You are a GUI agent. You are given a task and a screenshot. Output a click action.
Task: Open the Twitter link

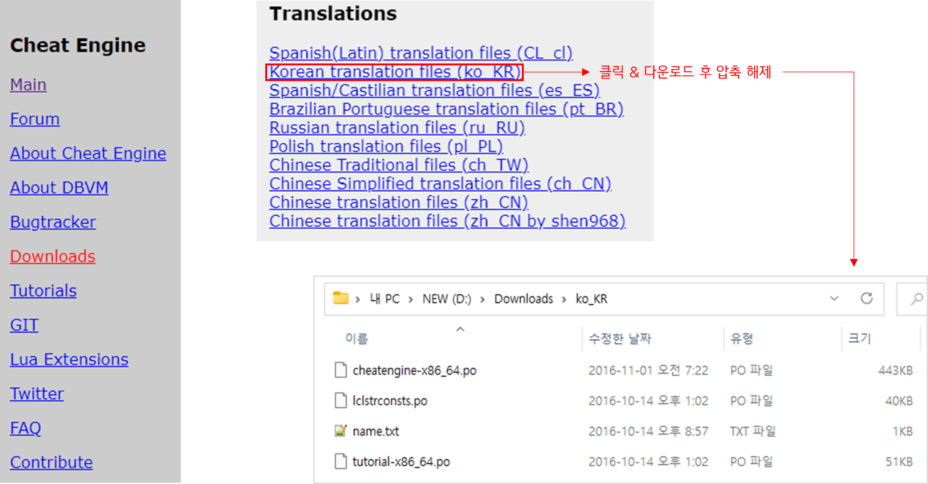36,393
